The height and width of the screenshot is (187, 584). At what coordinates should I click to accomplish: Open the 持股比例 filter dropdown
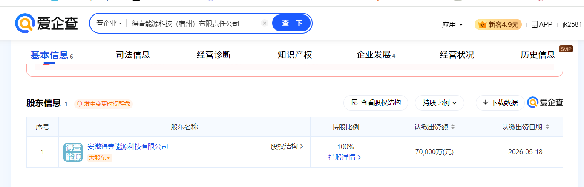coord(440,103)
